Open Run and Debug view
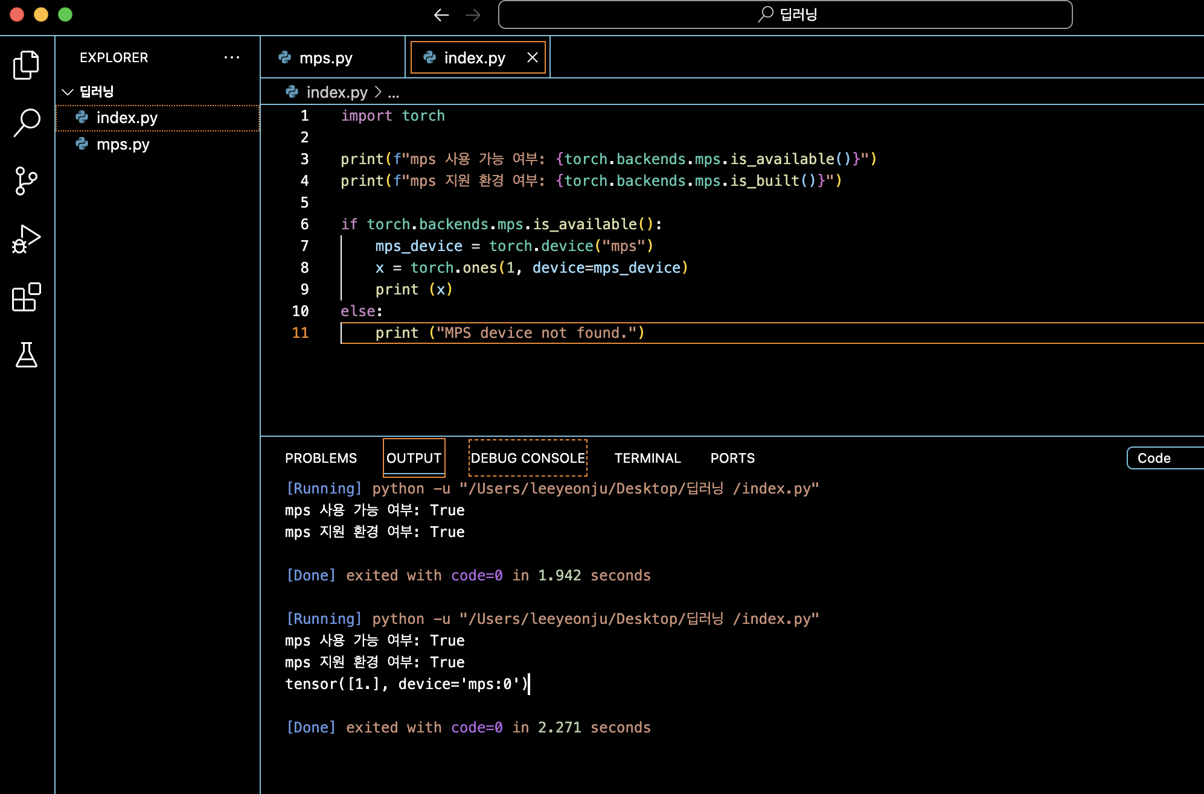Screen dimensions: 1204x794 pyautogui.click(x=26, y=239)
